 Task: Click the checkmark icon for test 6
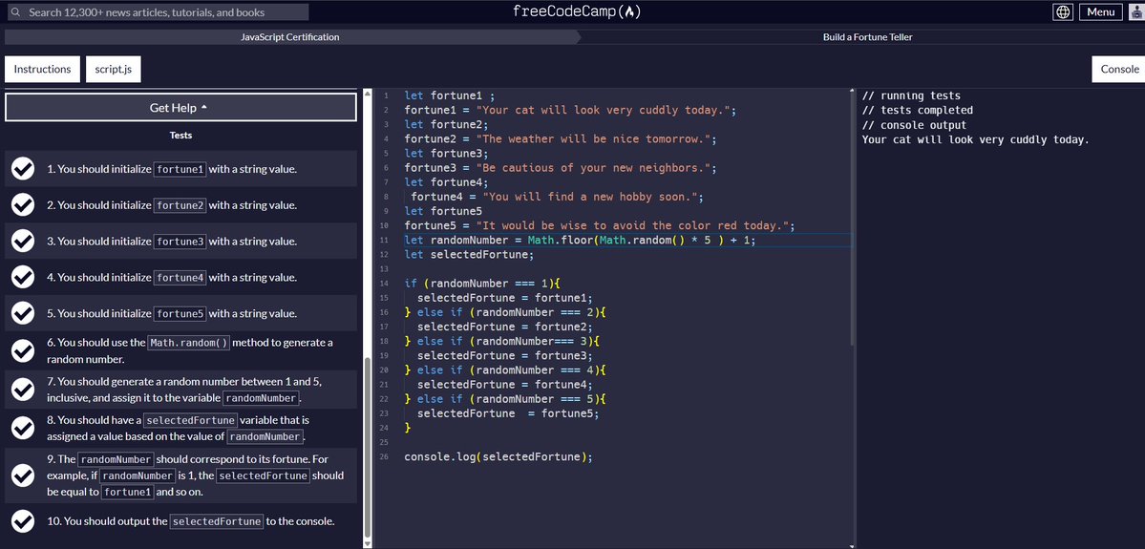pos(23,350)
